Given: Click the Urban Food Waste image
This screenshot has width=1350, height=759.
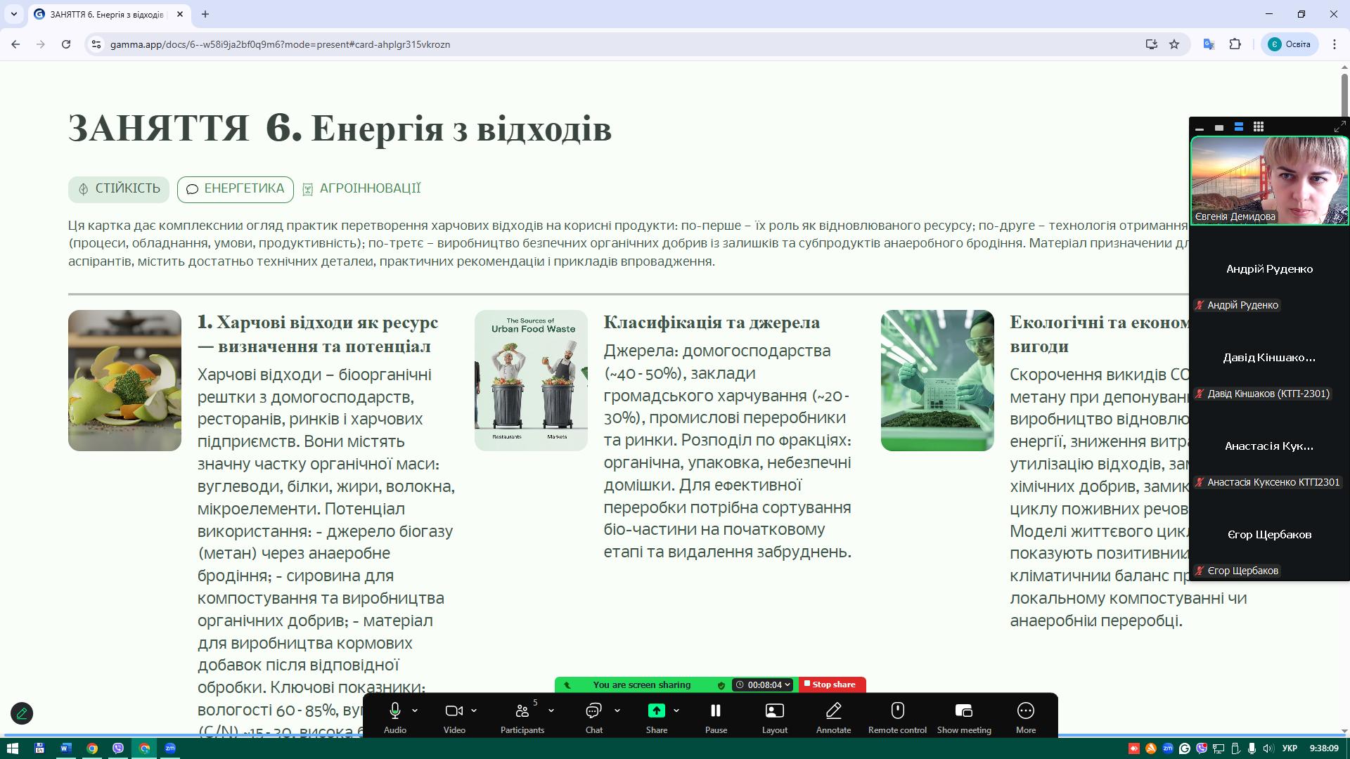Looking at the screenshot, I should pyautogui.click(x=531, y=380).
